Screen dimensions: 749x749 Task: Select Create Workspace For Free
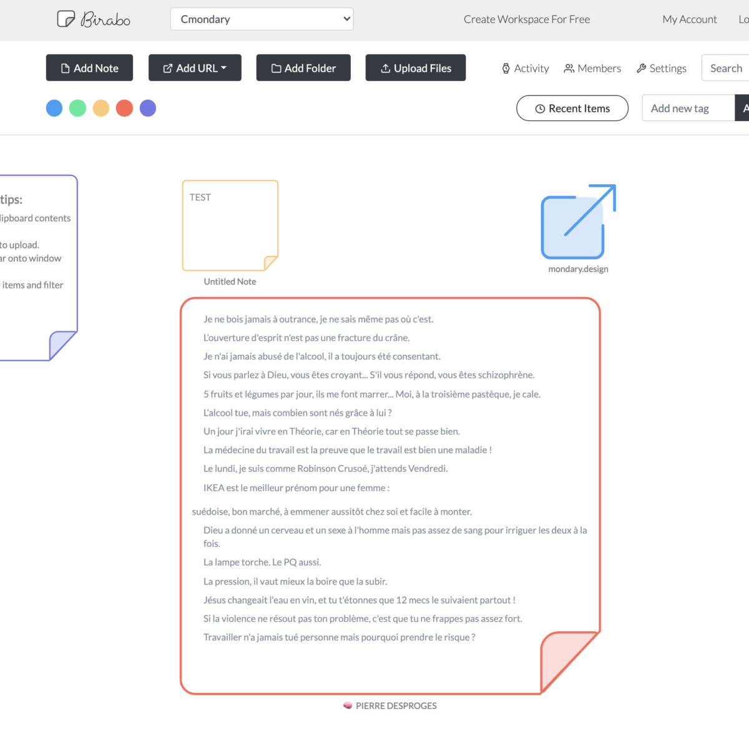[527, 19]
